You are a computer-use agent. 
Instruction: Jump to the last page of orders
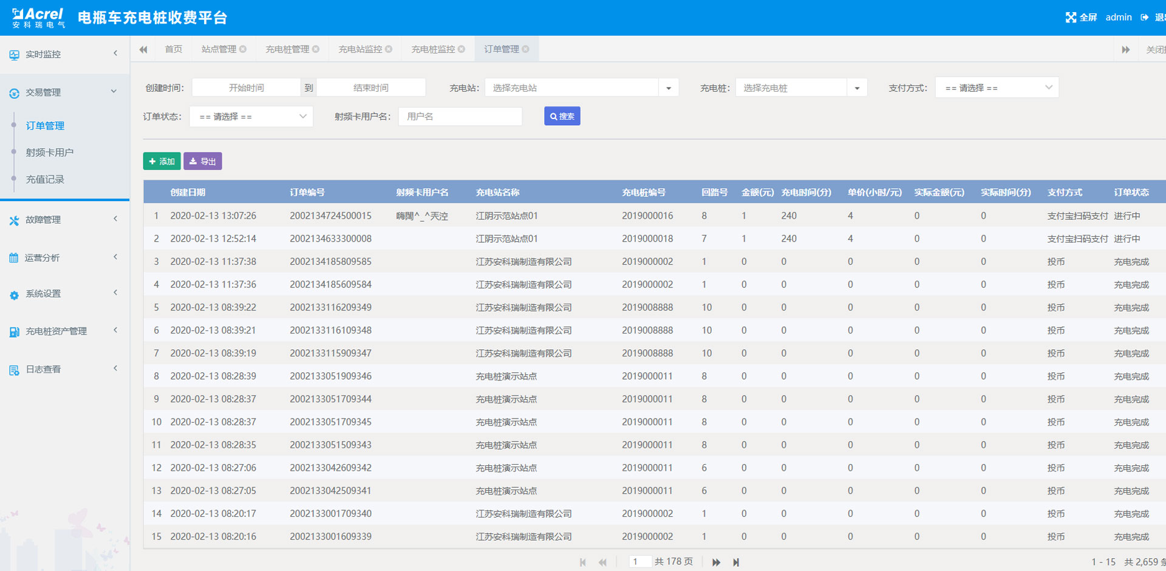736,562
